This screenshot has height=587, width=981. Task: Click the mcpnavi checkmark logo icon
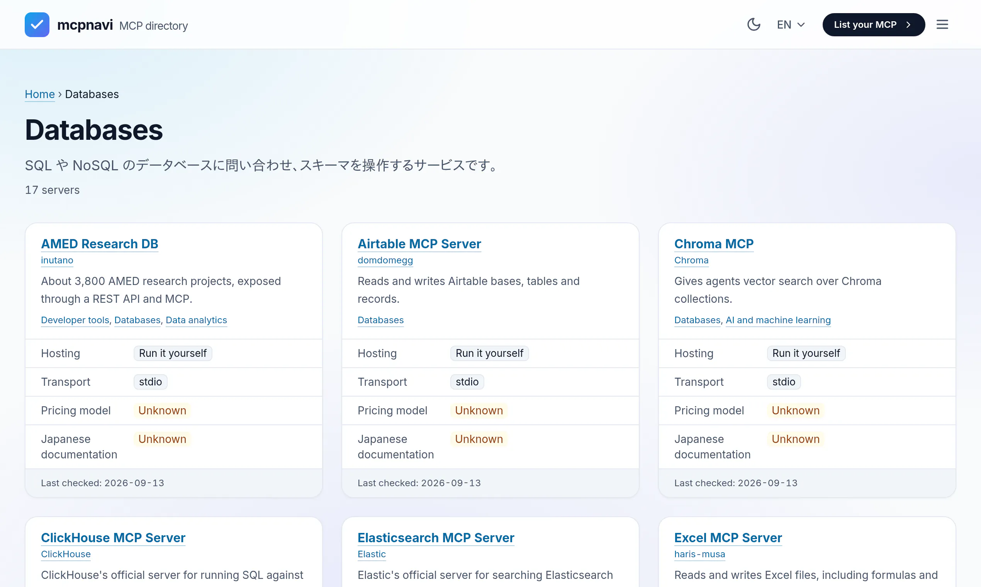pos(37,25)
